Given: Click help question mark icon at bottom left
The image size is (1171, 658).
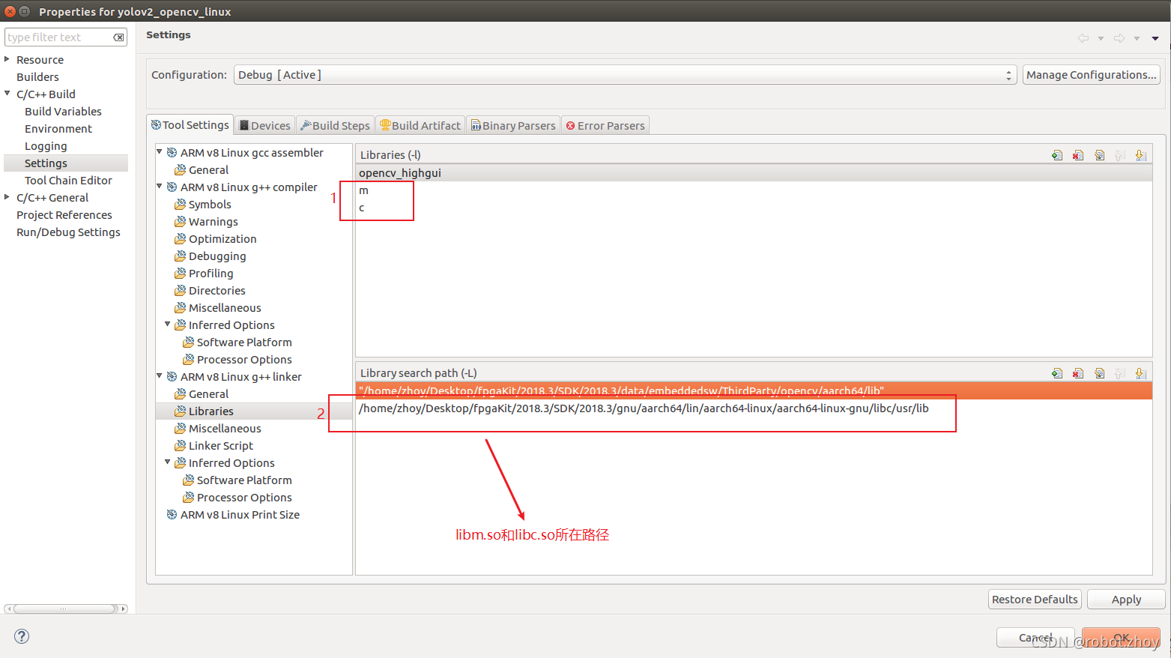Looking at the screenshot, I should coord(21,636).
